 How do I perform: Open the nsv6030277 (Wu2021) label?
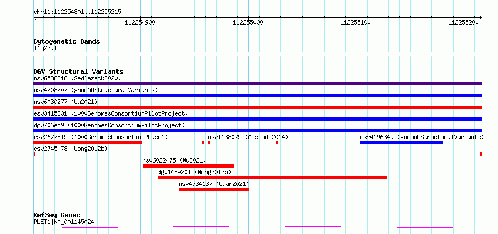point(65,102)
